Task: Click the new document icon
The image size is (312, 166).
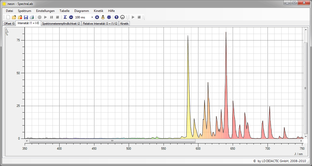Action: coord(8,17)
